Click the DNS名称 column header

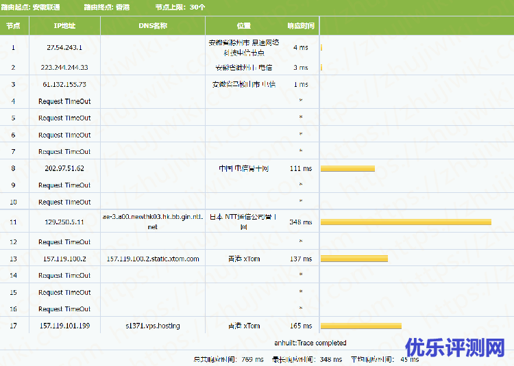click(x=152, y=26)
